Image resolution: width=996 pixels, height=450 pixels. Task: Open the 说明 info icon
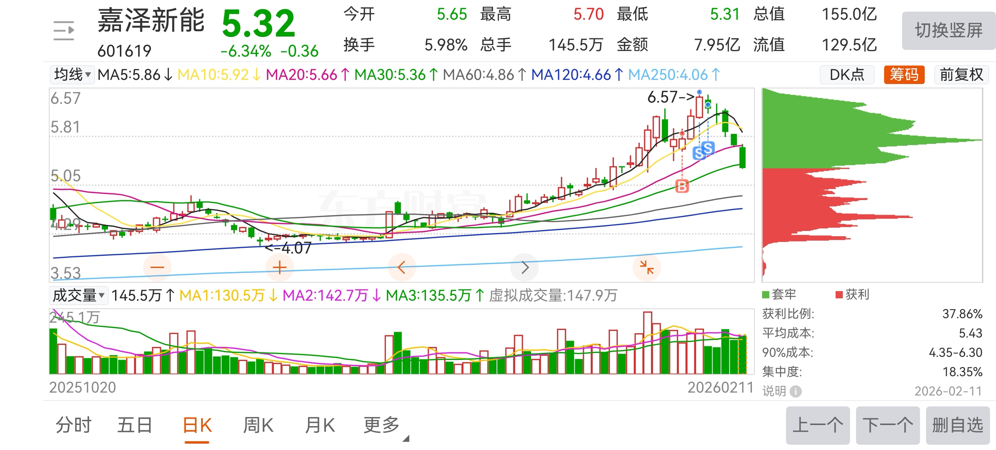tap(795, 391)
